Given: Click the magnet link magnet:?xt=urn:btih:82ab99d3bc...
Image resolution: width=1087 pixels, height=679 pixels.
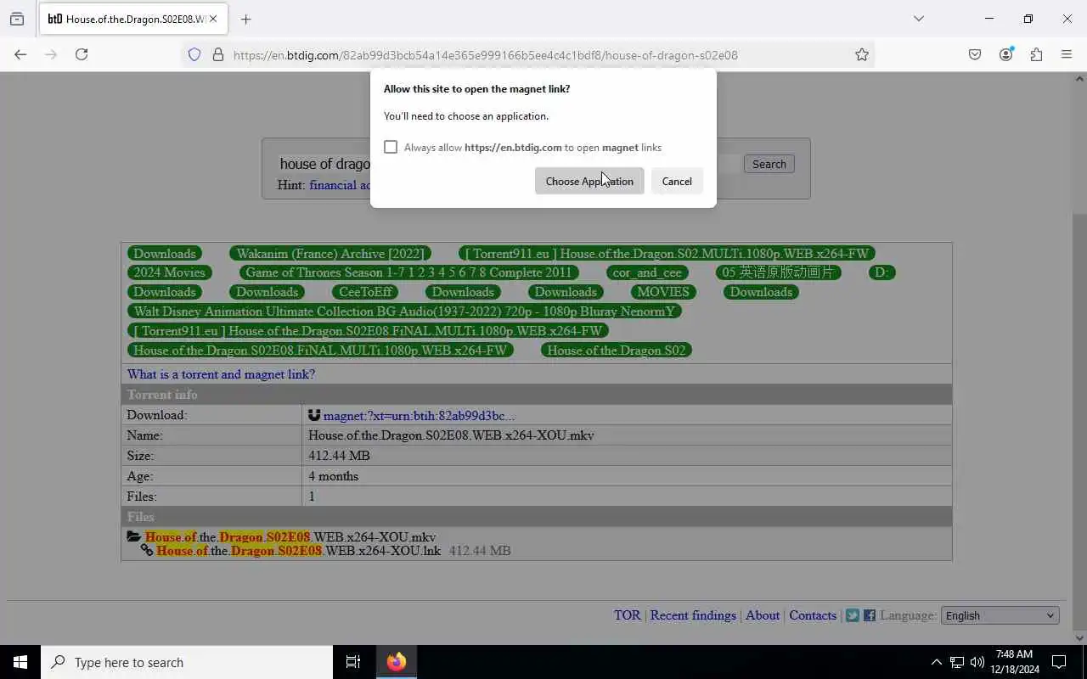Looking at the screenshot, I should click(x=419, y=415).
